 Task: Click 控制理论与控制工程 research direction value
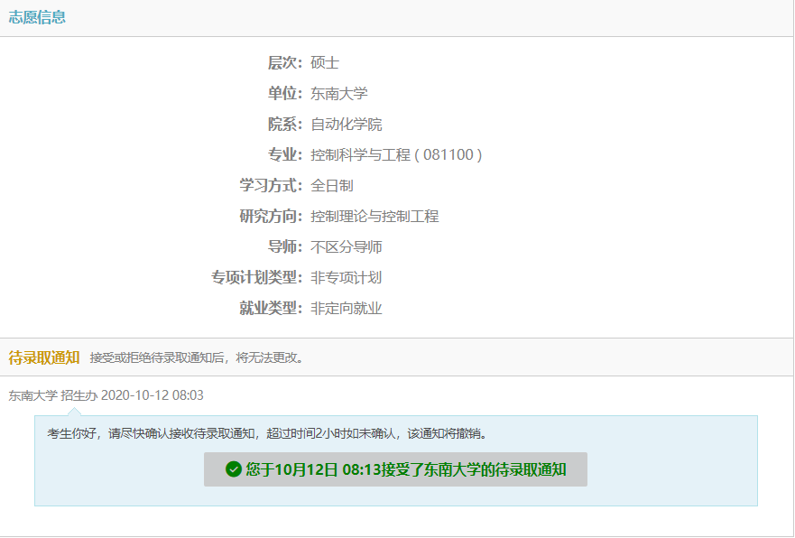tap(374, 217)
